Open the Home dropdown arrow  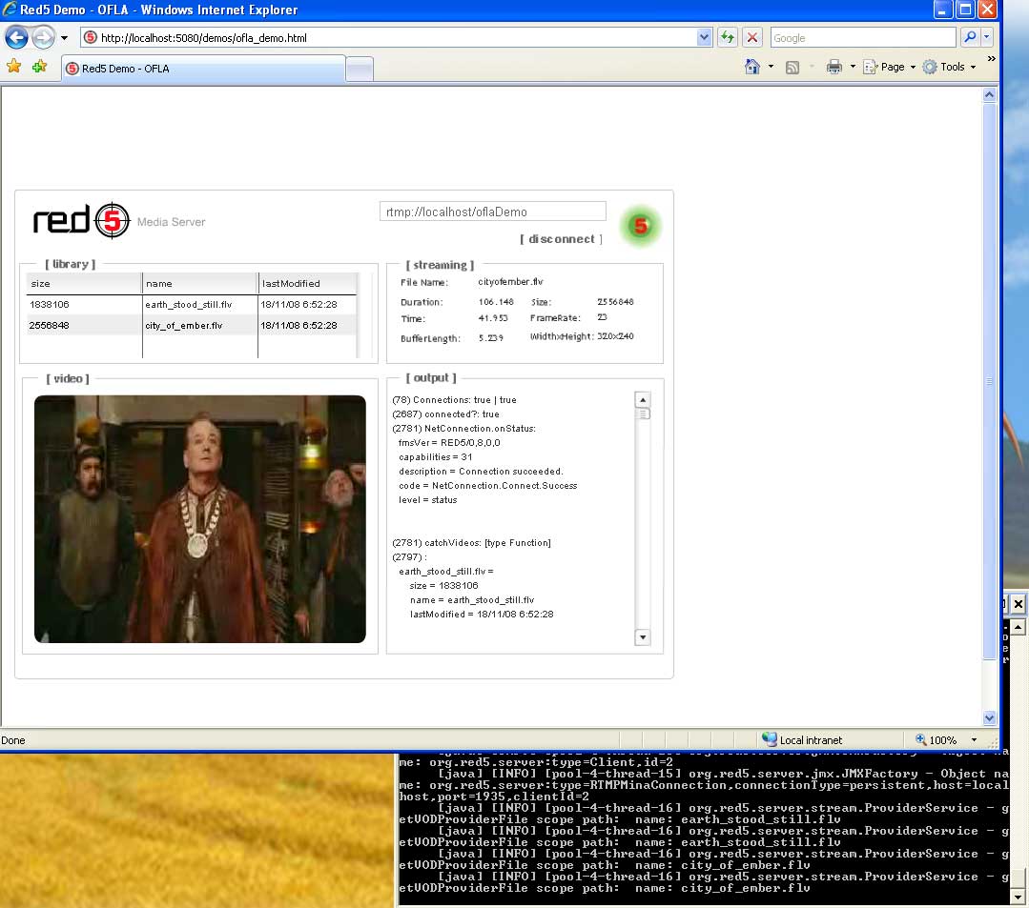click(x=771, y=66)
